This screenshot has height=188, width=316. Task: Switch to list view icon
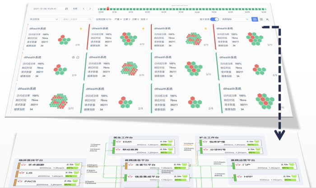[261, 19]
